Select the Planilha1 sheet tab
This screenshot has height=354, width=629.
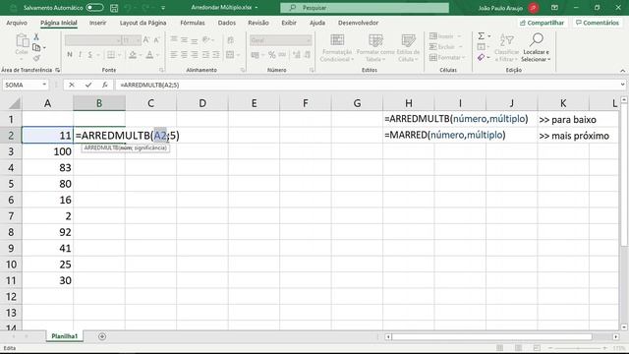click(x=64, y=336)
